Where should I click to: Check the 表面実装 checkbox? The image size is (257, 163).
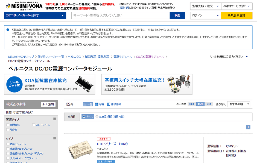pos(8,125)
